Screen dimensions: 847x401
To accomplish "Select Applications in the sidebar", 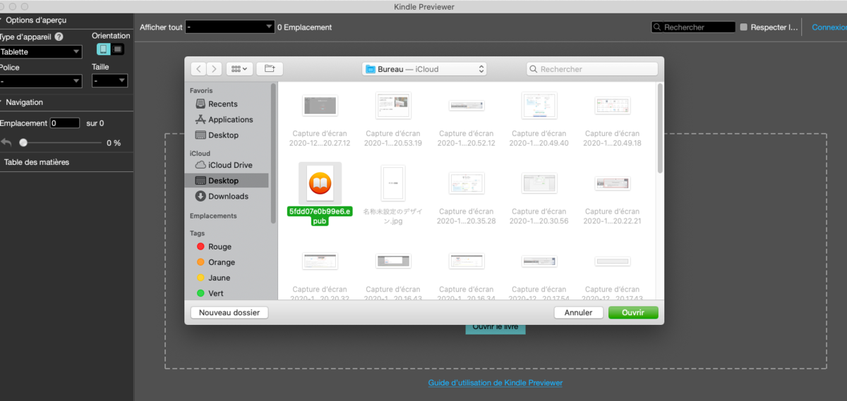I will (x=230, y=120).
